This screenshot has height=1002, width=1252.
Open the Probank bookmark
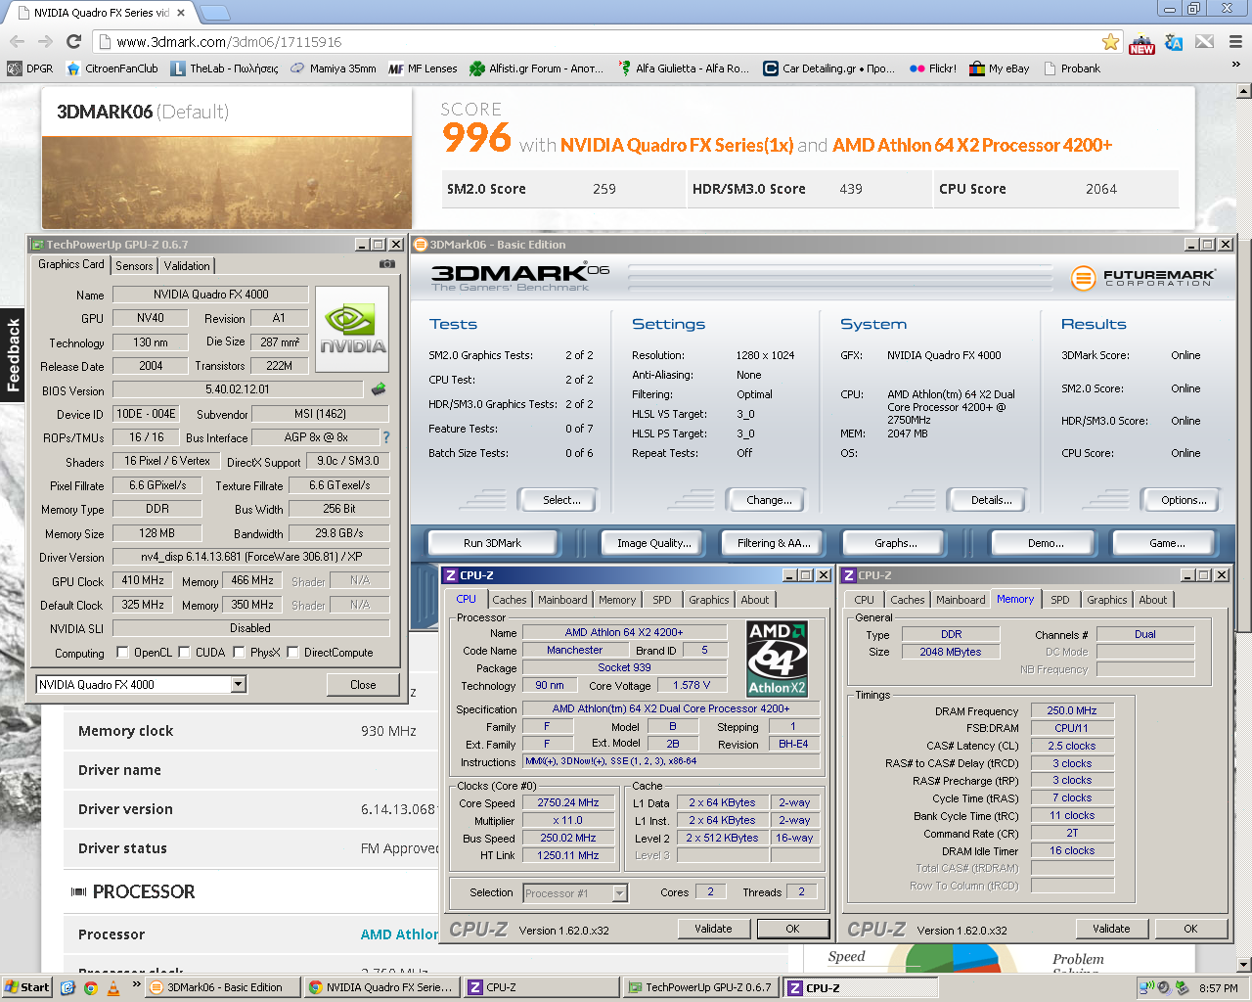point(1072,68)
